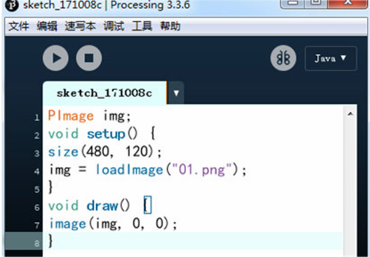Open the 调试 menu
Image resolution: width=370 pixels, height=257 pixels.
point(113,26)
